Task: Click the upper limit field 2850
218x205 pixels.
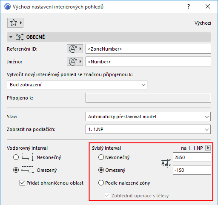Action: [x=192, y=157]
